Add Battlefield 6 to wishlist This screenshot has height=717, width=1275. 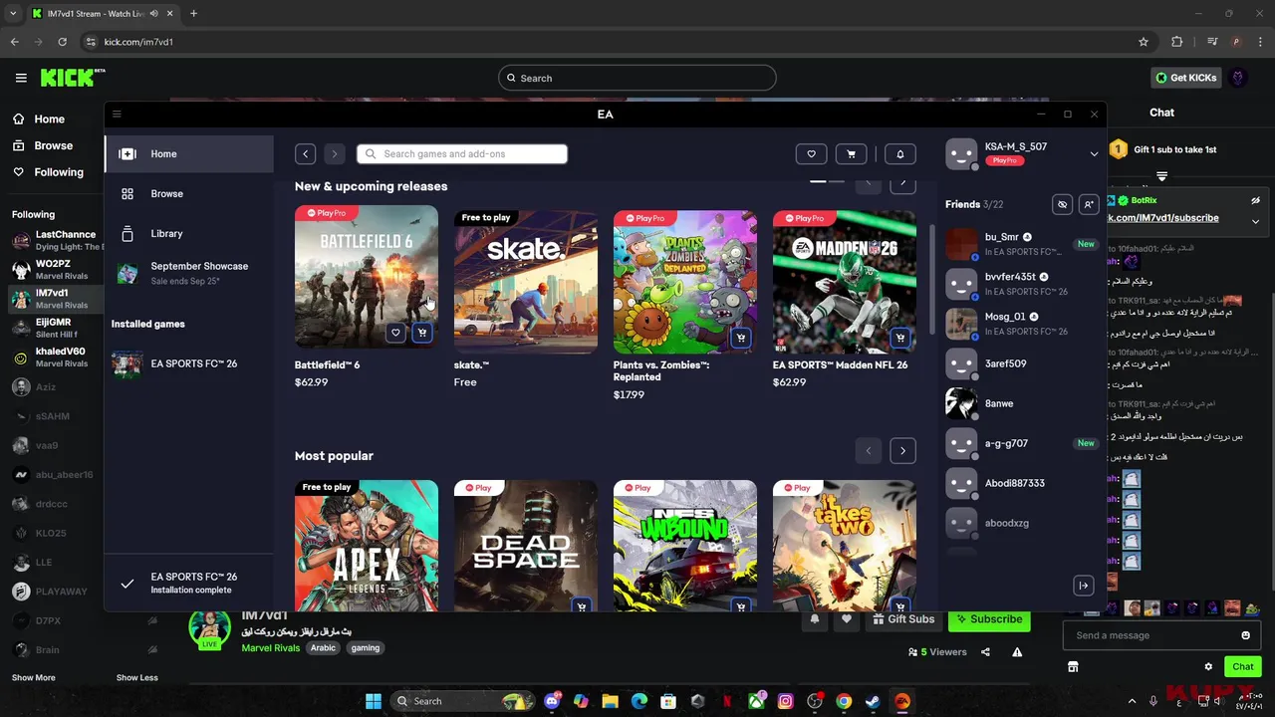click(395, 334)
